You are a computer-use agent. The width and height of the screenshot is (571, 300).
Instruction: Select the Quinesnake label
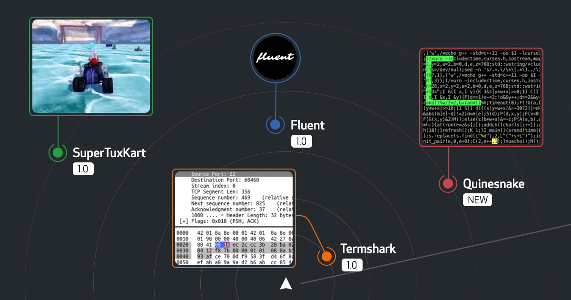pyautogui.click(x=494, y=184)
